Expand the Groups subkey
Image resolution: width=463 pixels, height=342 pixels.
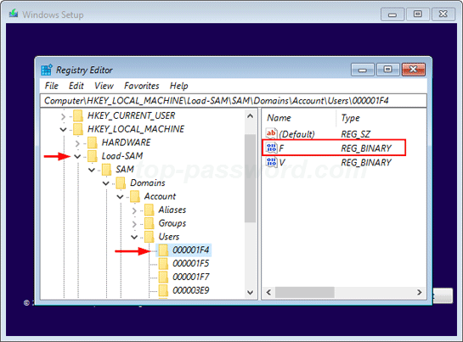pyautogui.click(x=134, y=224)
